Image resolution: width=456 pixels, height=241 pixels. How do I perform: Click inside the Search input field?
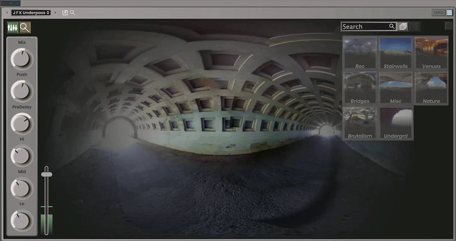tap(365, 27)
